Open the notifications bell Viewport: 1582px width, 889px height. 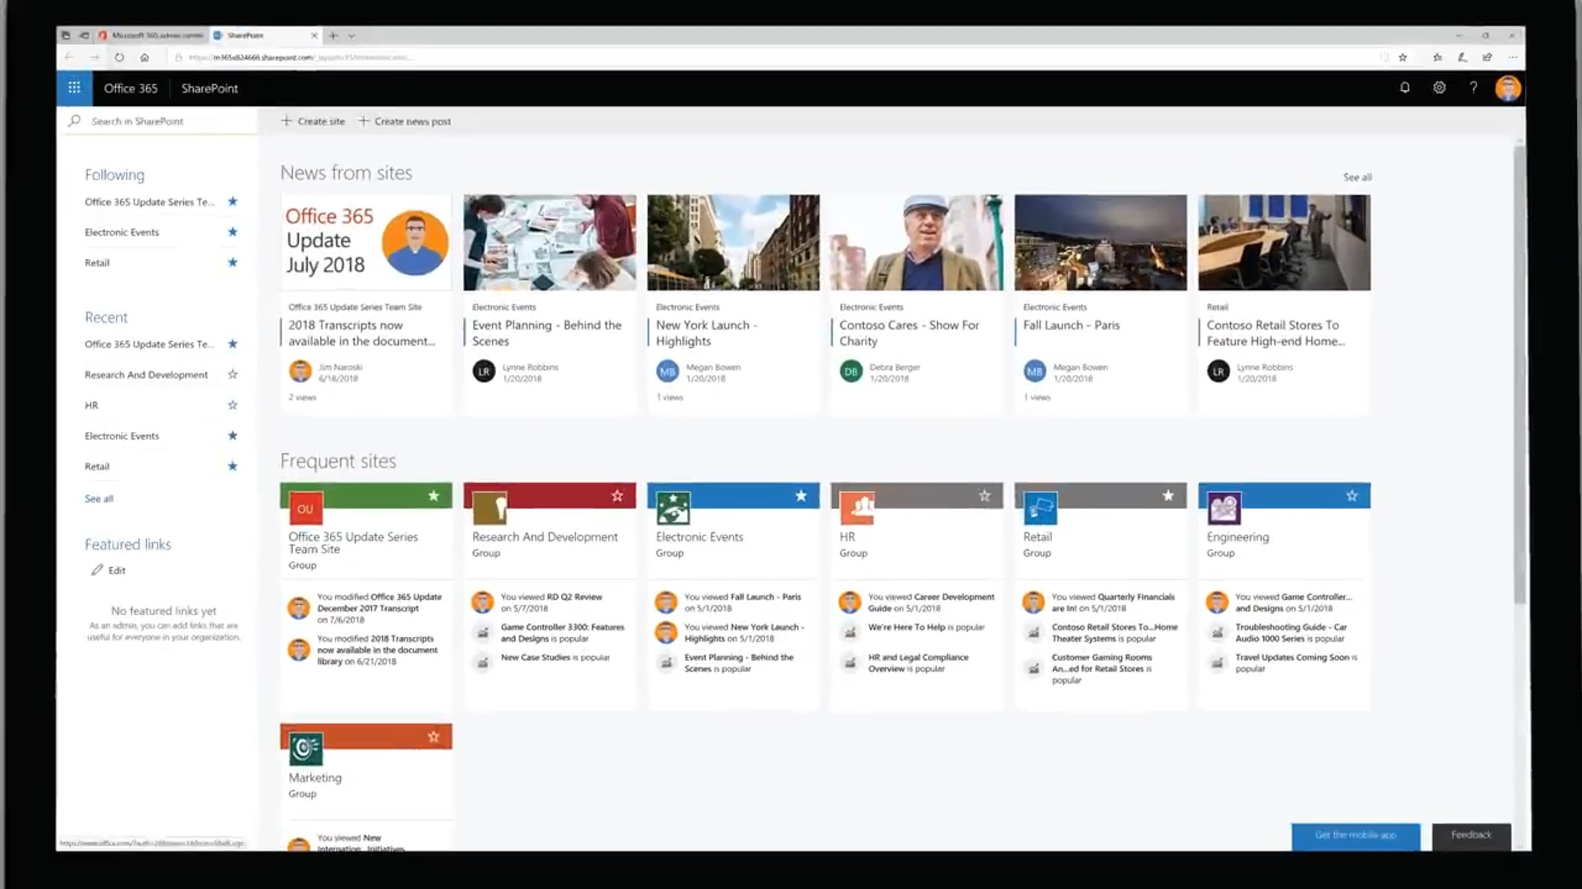1405,88
